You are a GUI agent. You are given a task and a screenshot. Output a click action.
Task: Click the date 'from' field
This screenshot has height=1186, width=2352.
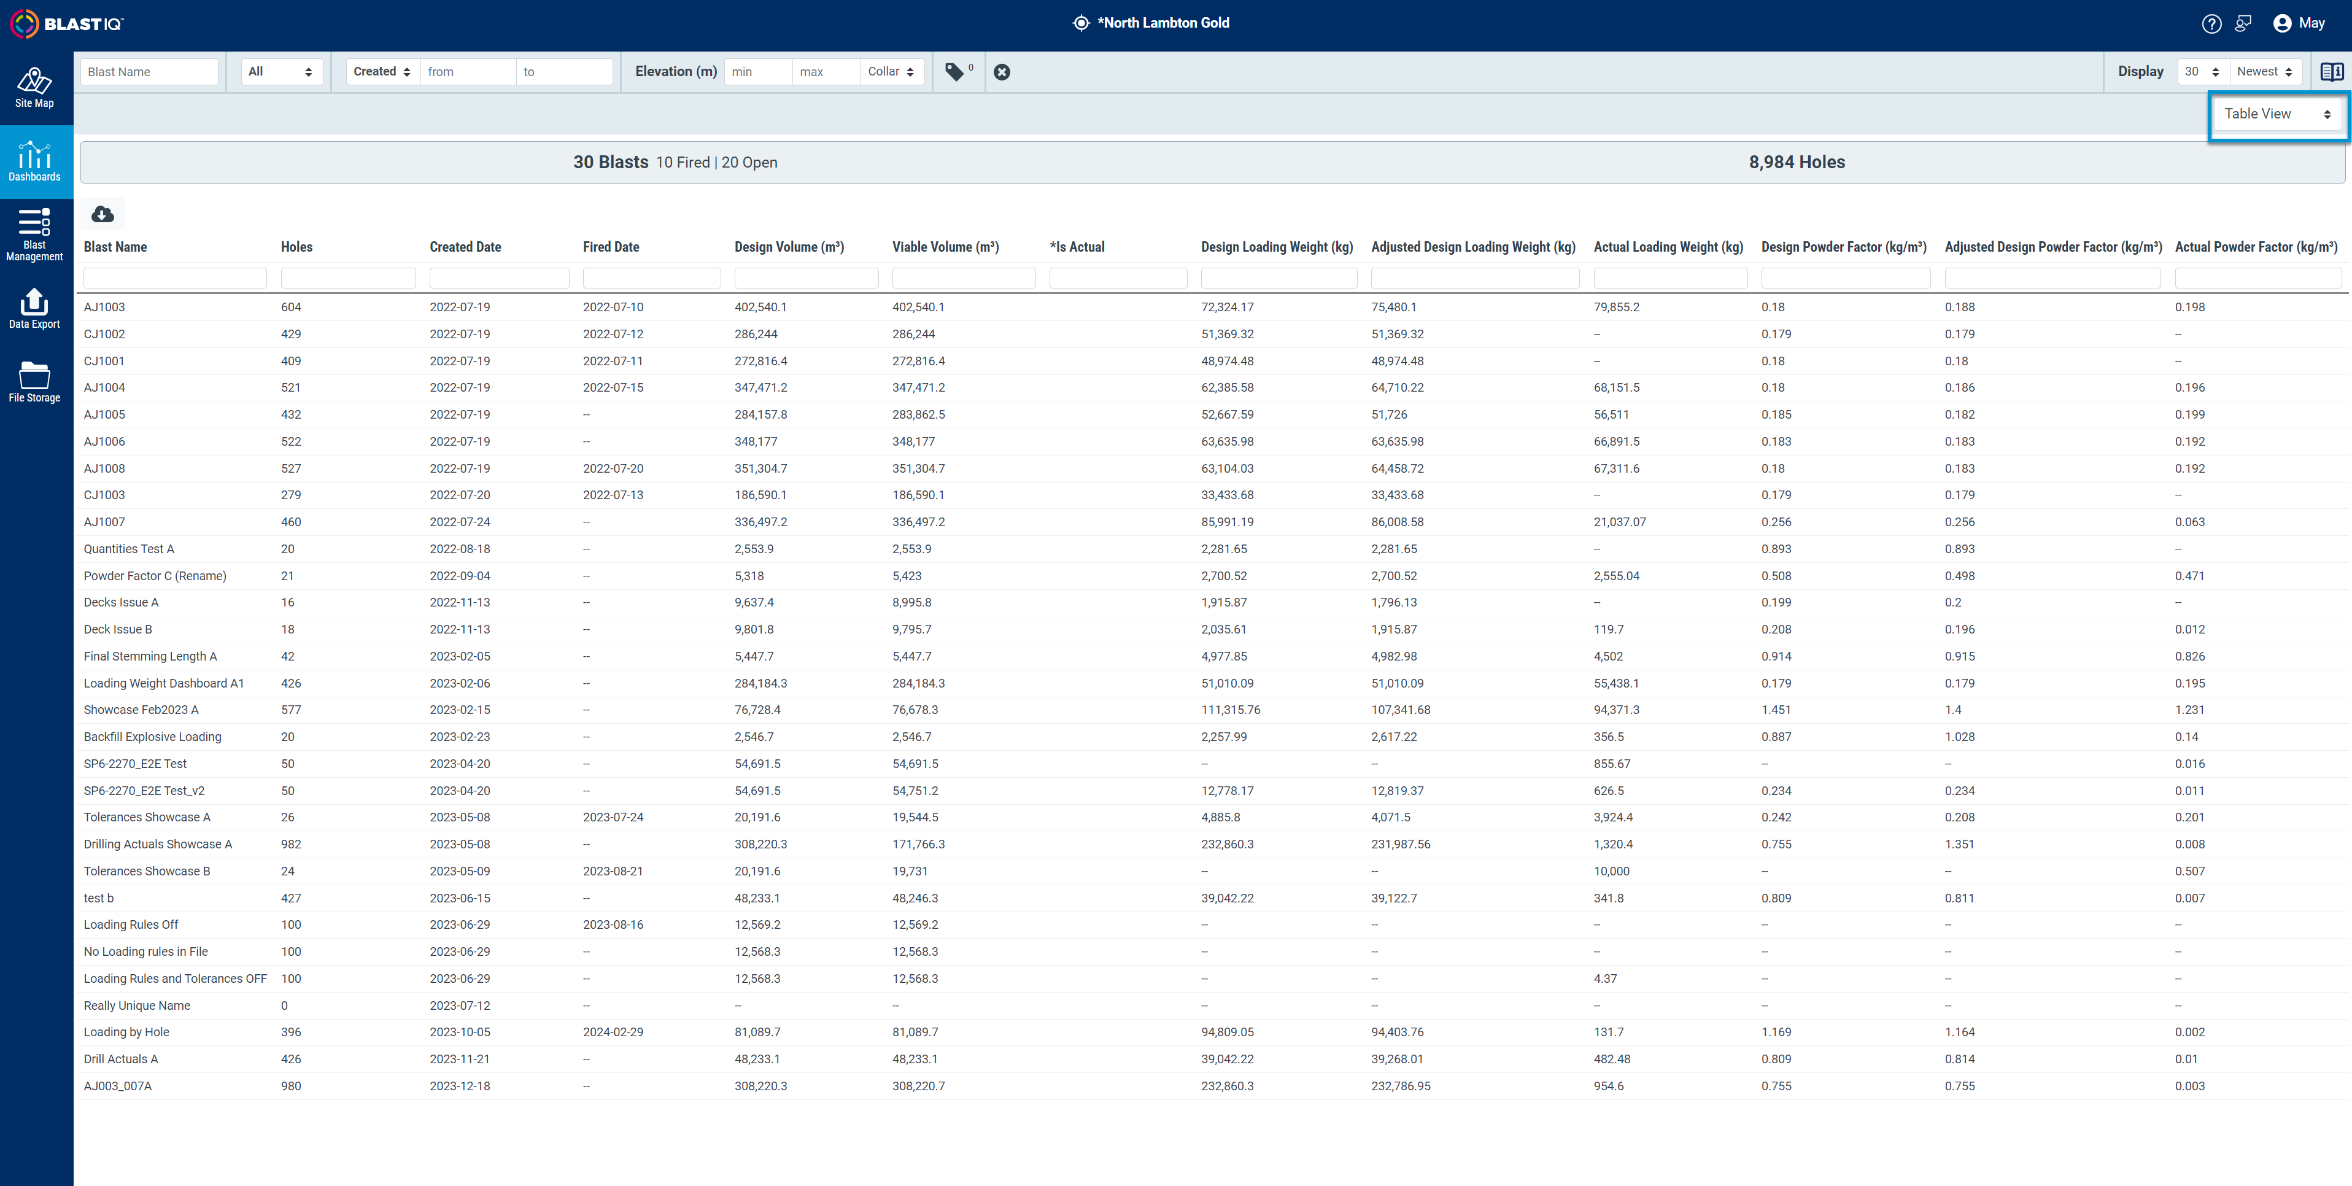point(468,71)
